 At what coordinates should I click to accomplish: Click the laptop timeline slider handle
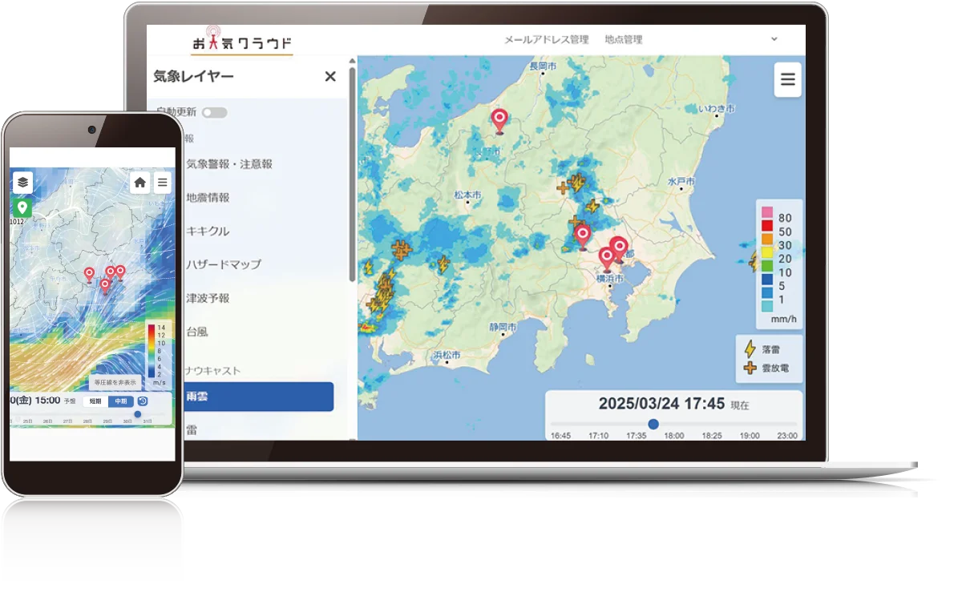click(x=653, y=424)
